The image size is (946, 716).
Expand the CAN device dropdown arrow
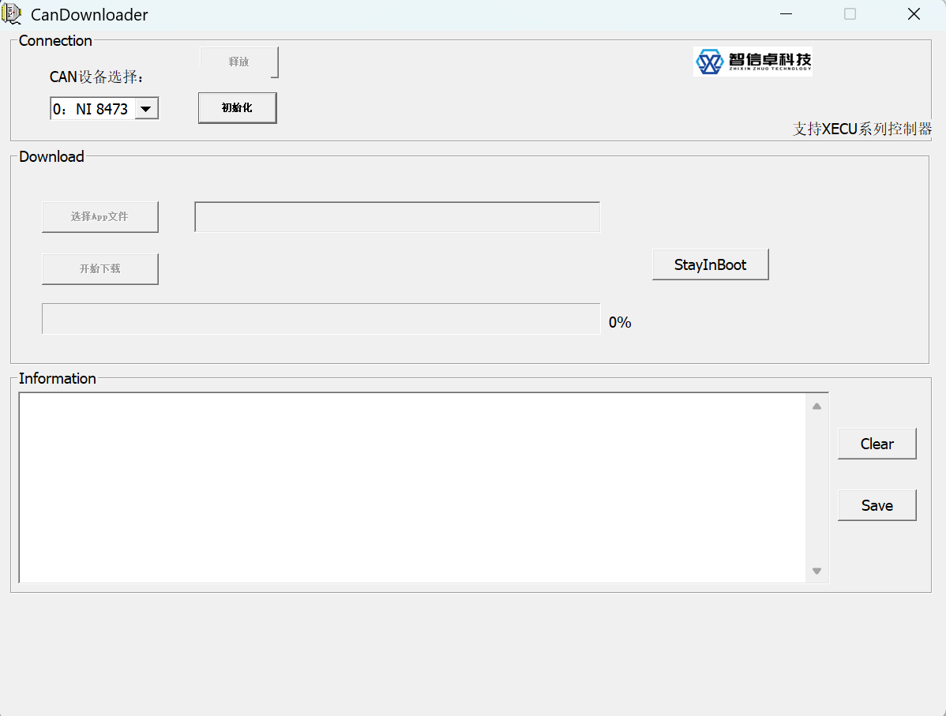click(146, 109)
